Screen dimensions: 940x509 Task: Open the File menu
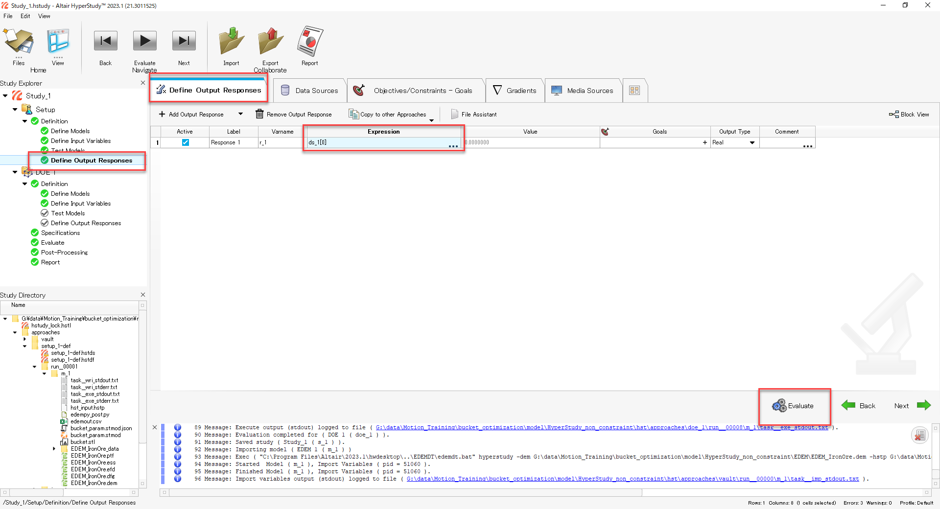[8, 16]
